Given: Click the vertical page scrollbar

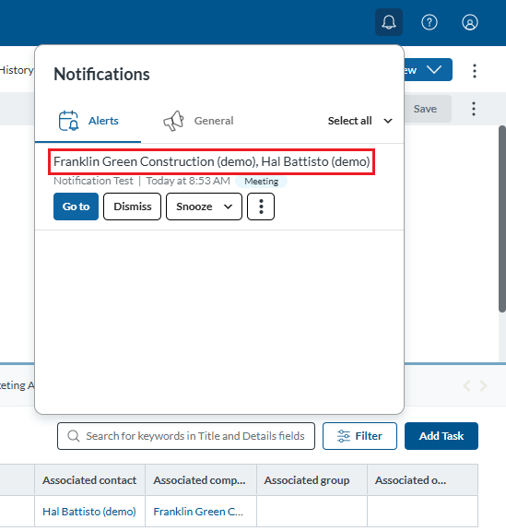Looking at the screenshot, I should (502, 218).
